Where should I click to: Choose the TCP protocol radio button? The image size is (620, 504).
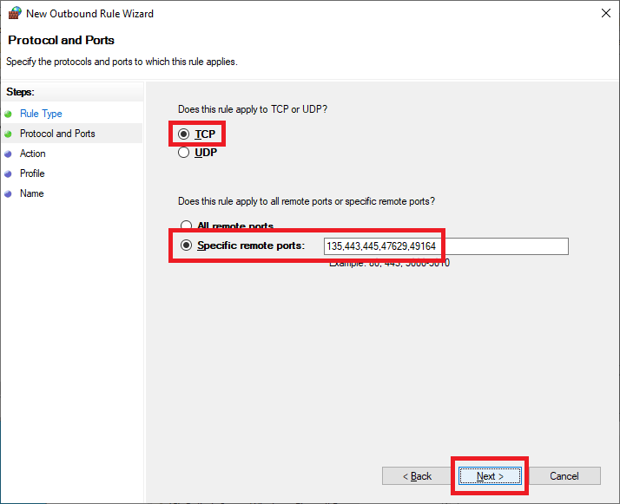tap(183, 134)
